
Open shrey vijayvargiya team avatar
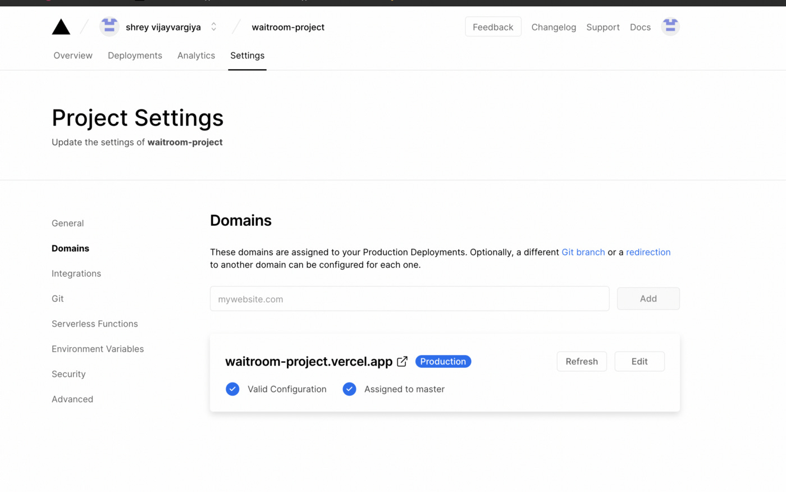(109, 26)
